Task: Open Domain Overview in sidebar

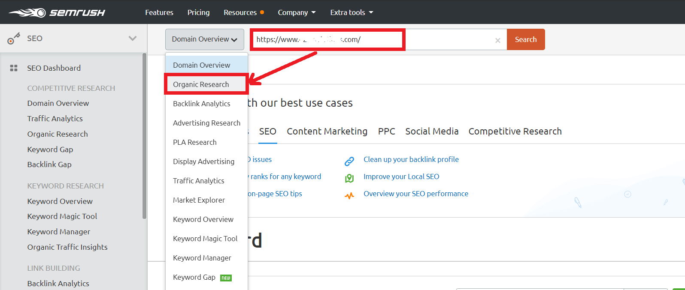Action: pos(58,103)
